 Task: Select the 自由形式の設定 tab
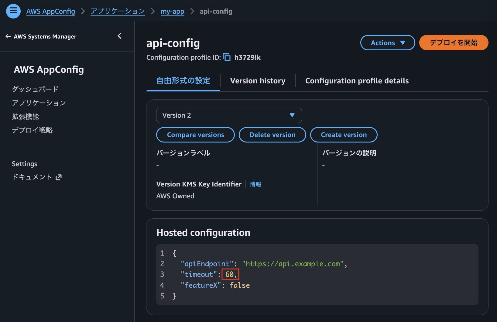(x=183, y=81)
